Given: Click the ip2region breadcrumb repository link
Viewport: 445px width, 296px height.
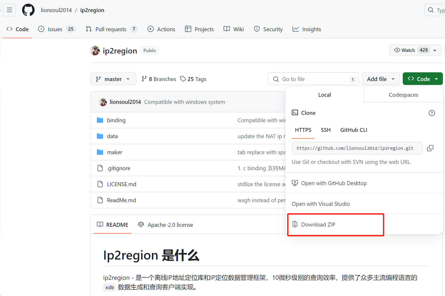Looking at the screenshot, I should pyautogui.click(x=92, y=10).
